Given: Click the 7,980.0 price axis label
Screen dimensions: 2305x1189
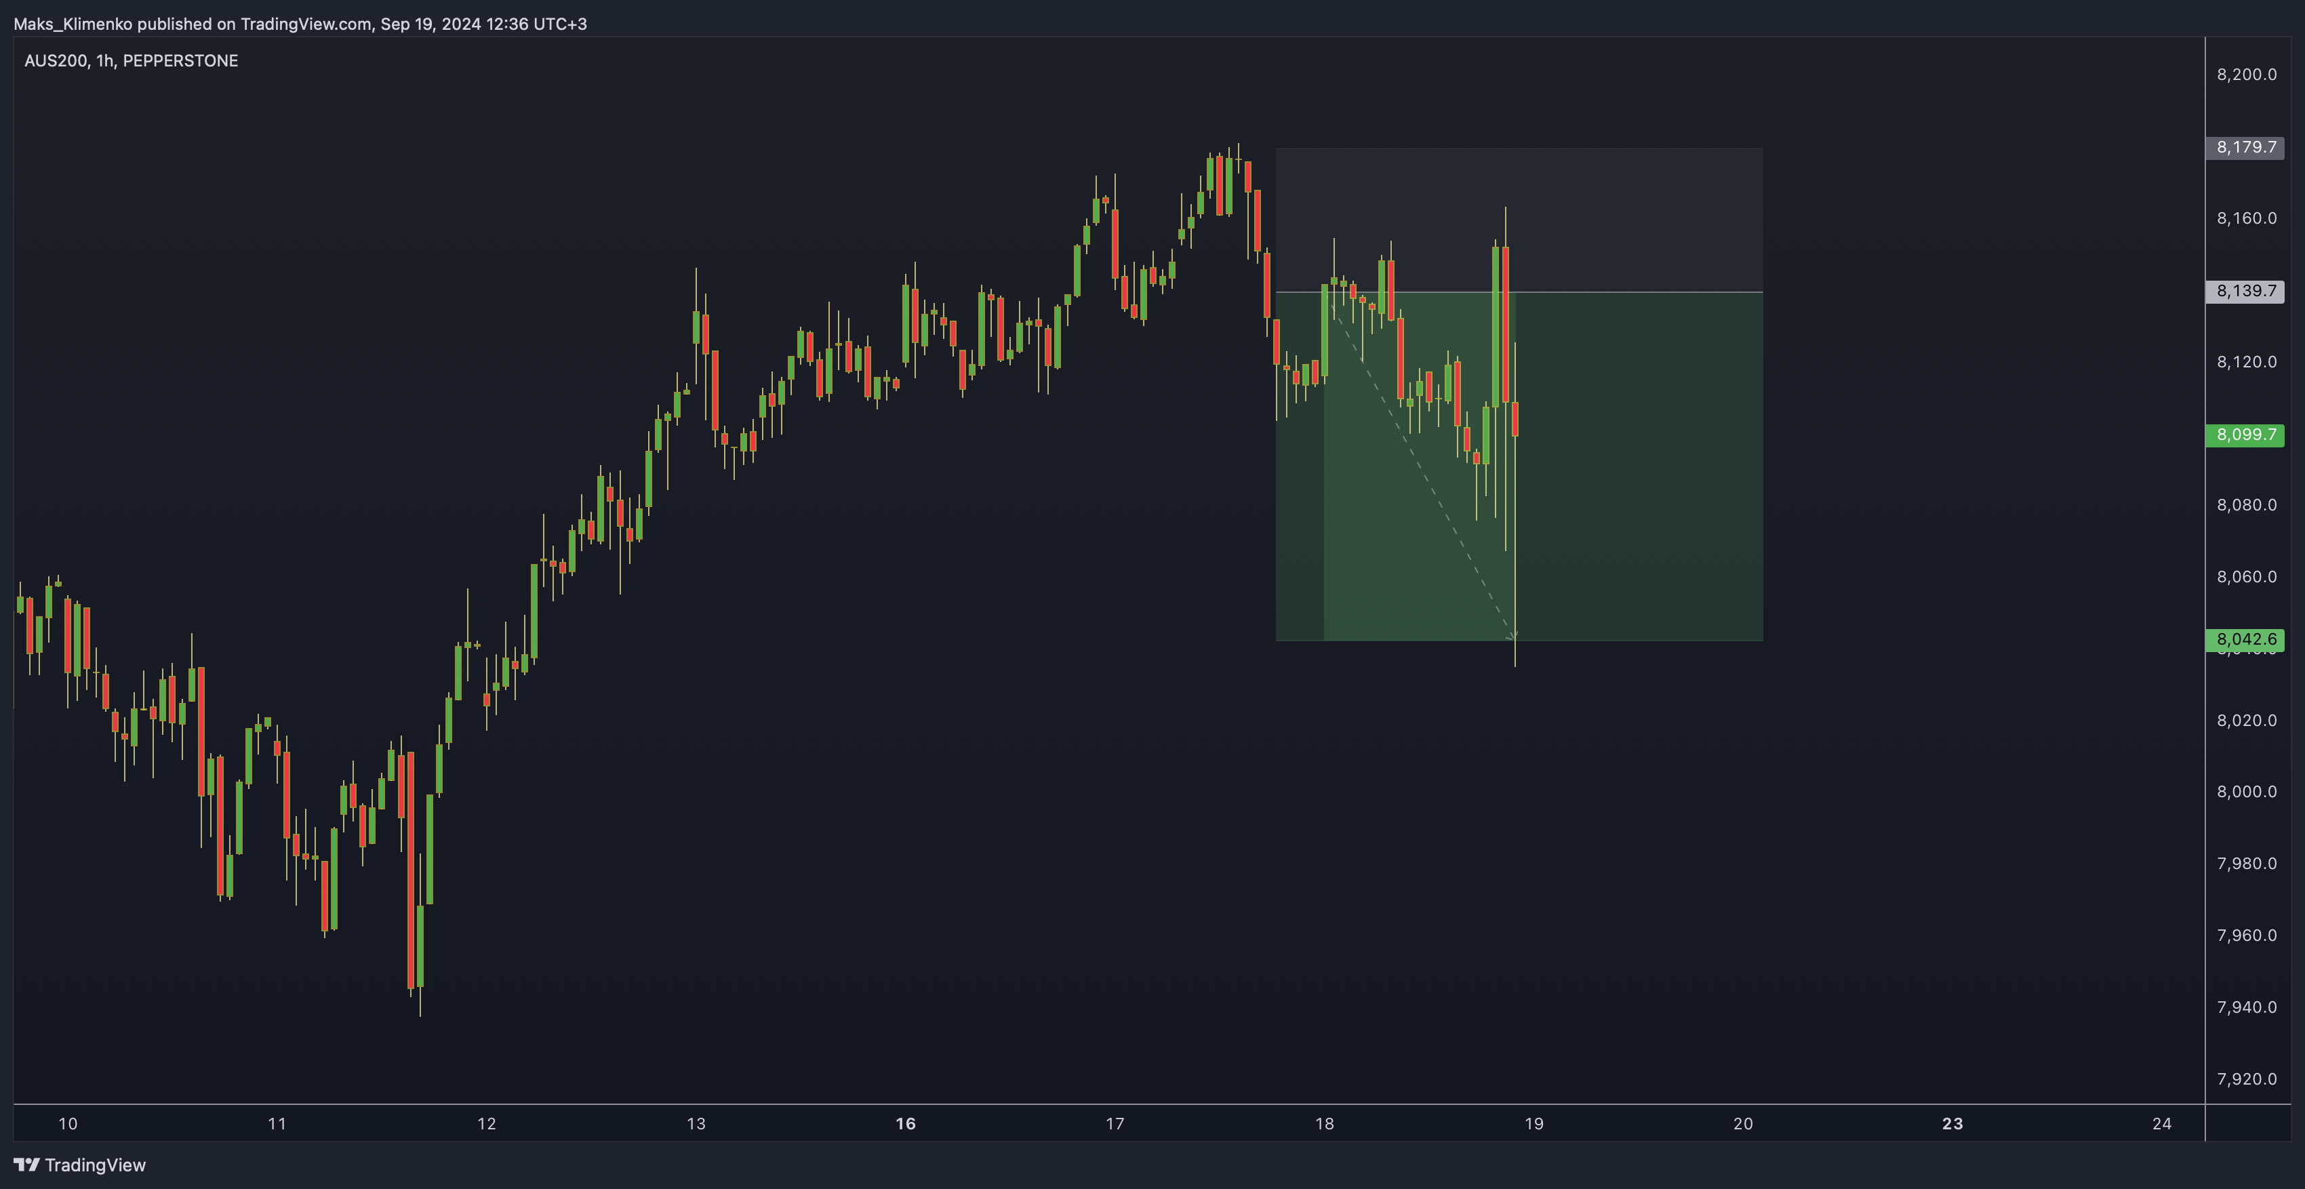Looking at the screenshot, I should (2246, 864).
